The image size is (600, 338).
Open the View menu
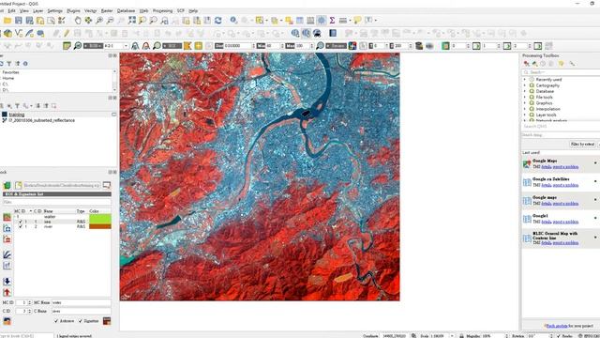click(x=24, y=10)
